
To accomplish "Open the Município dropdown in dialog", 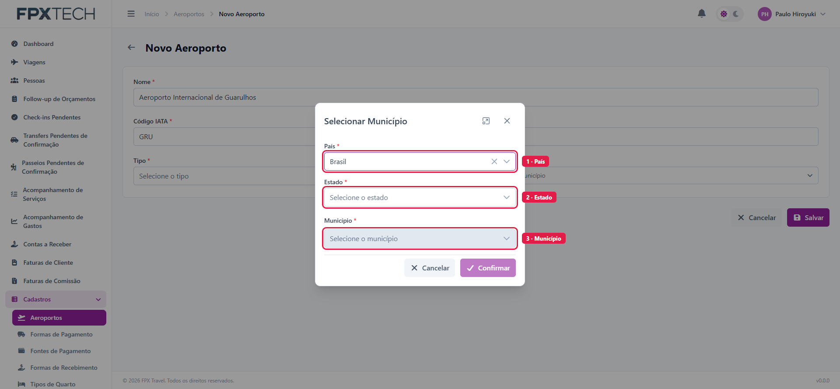I will 420,238.
